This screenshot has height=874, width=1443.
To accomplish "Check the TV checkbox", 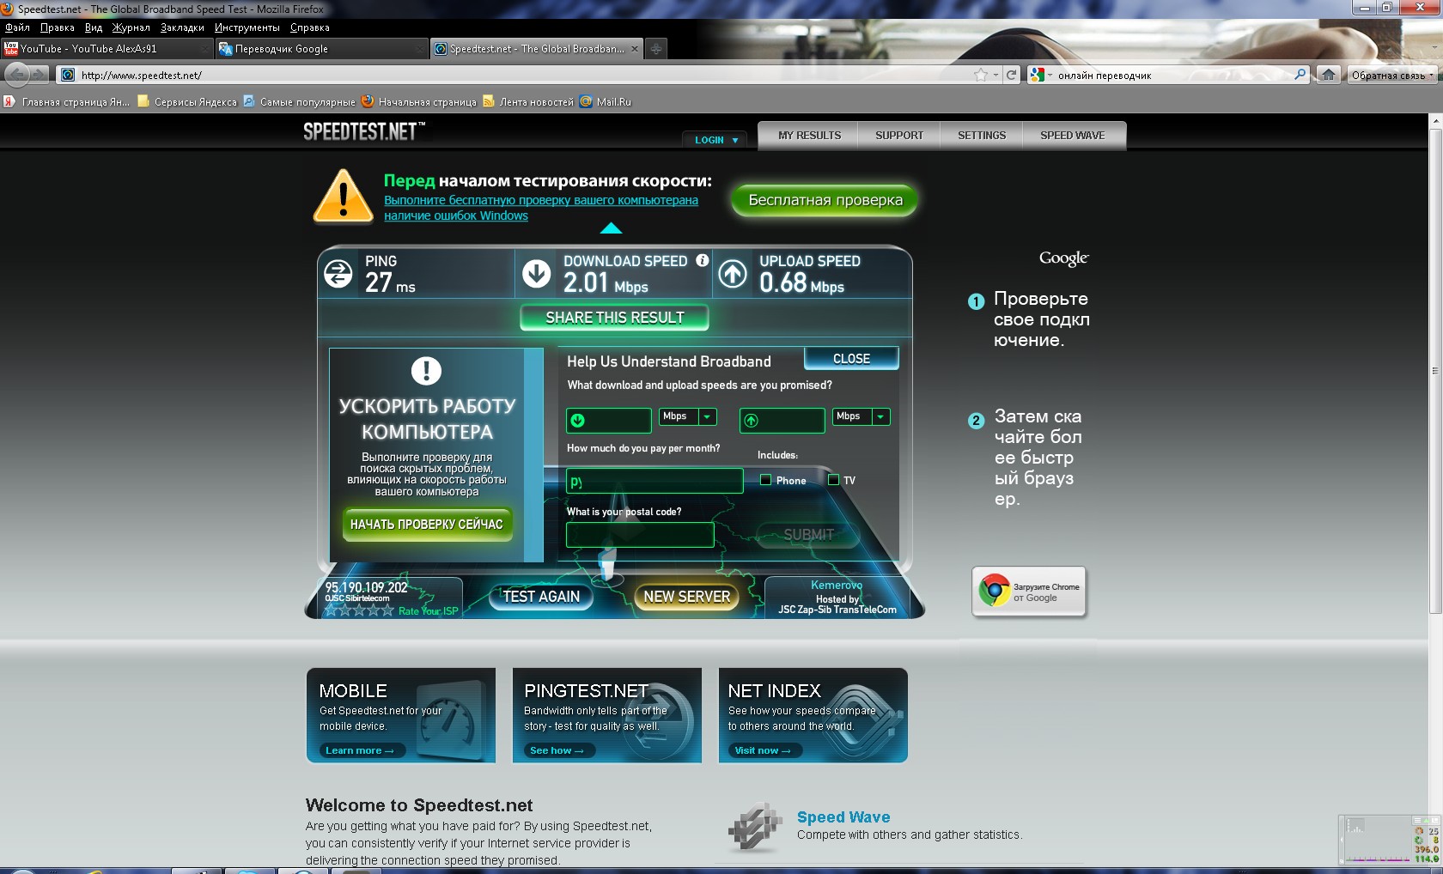I will coord(833,480).
